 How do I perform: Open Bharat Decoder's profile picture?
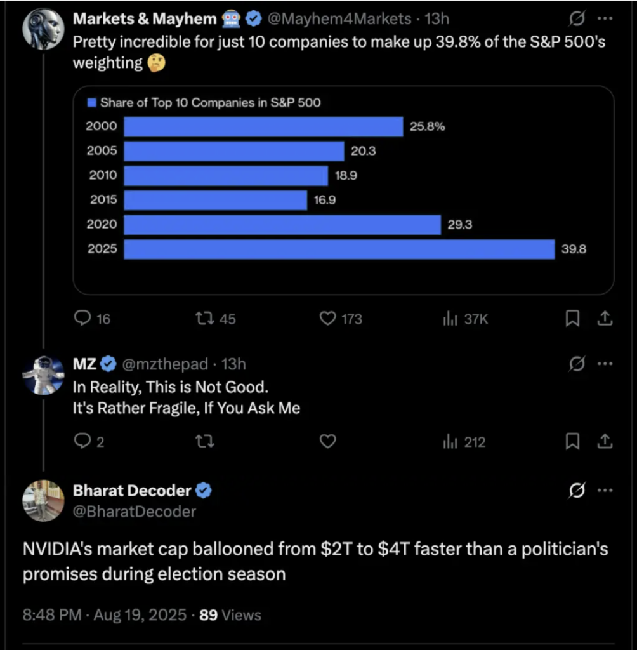click(x=43, y=500)
